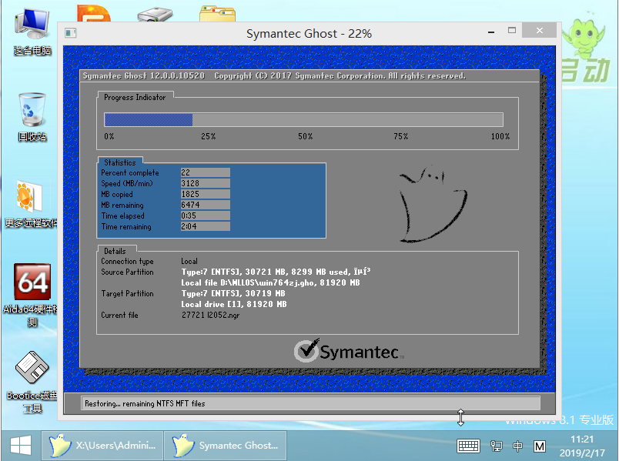
Task: Open the This PC desktop icon
Action: (32, 29)
